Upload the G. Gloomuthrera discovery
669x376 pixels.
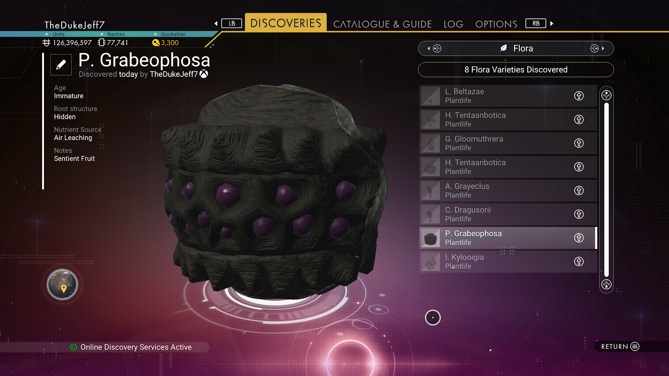pyautogui.click(x=579, y=143)
